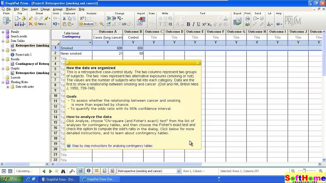The image size is (326, 183).
Task: Click the Italic I text button
Action: click(x=194, y=24)
